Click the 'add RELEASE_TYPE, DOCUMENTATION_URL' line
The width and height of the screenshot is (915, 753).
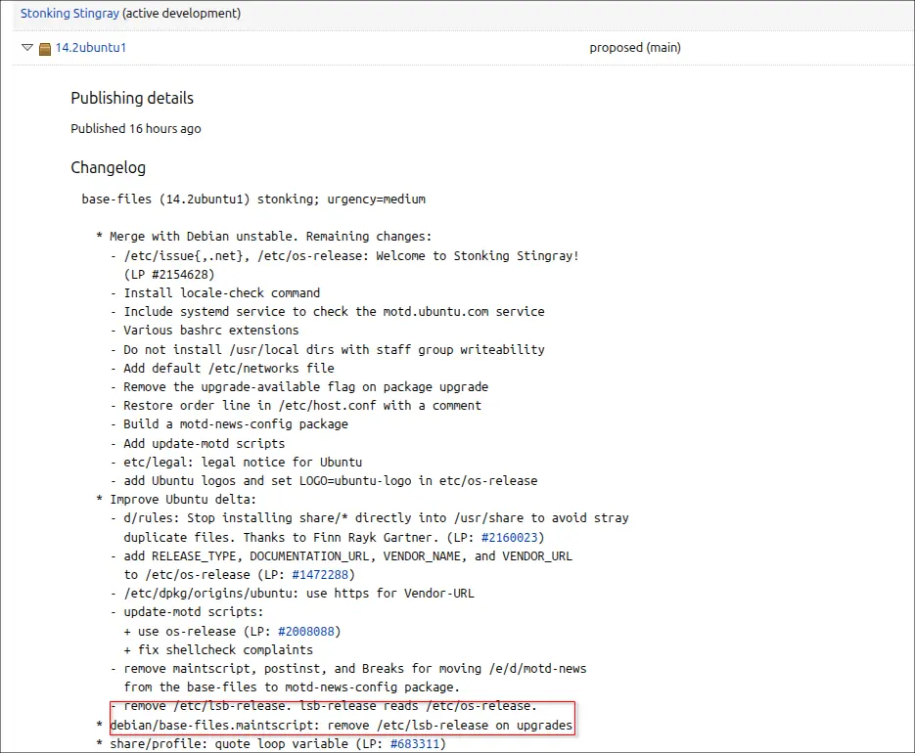point(342,555)
